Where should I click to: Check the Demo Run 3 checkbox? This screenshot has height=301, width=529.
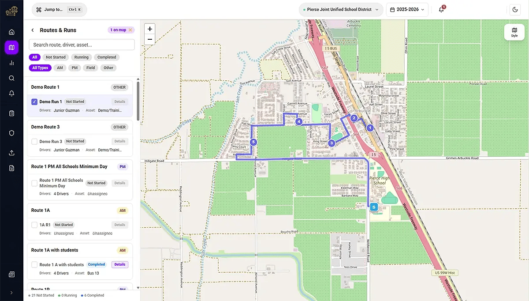click(34, 142)
